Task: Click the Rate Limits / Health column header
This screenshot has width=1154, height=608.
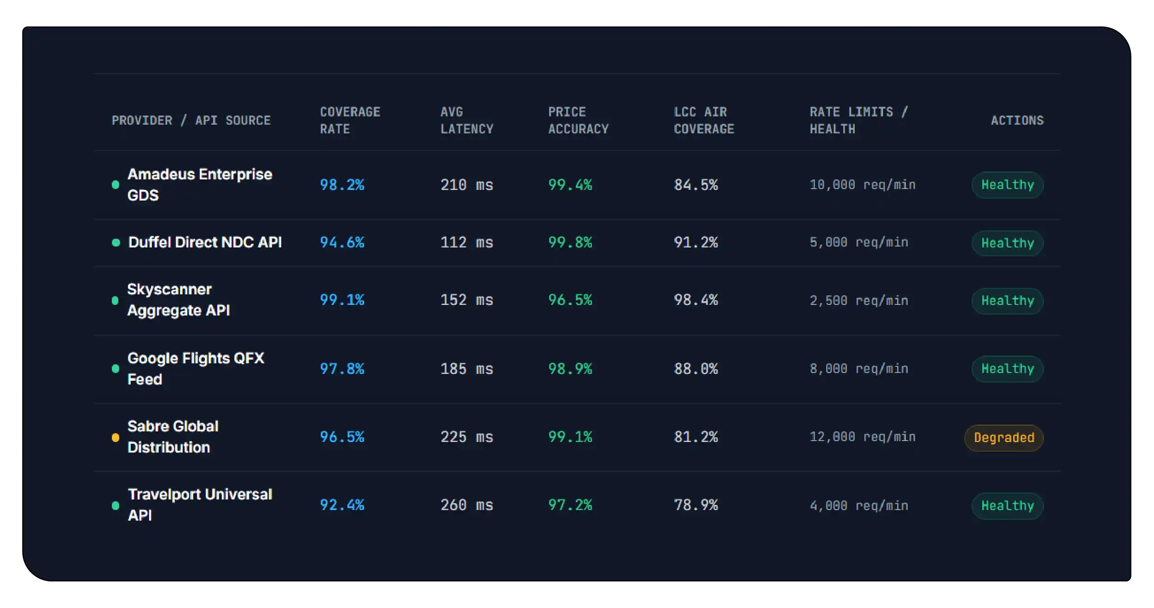Action: [x=858, y=120]
